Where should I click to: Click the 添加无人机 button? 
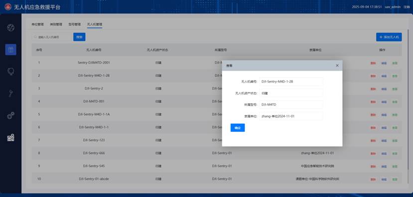click(x=389, y=37)
